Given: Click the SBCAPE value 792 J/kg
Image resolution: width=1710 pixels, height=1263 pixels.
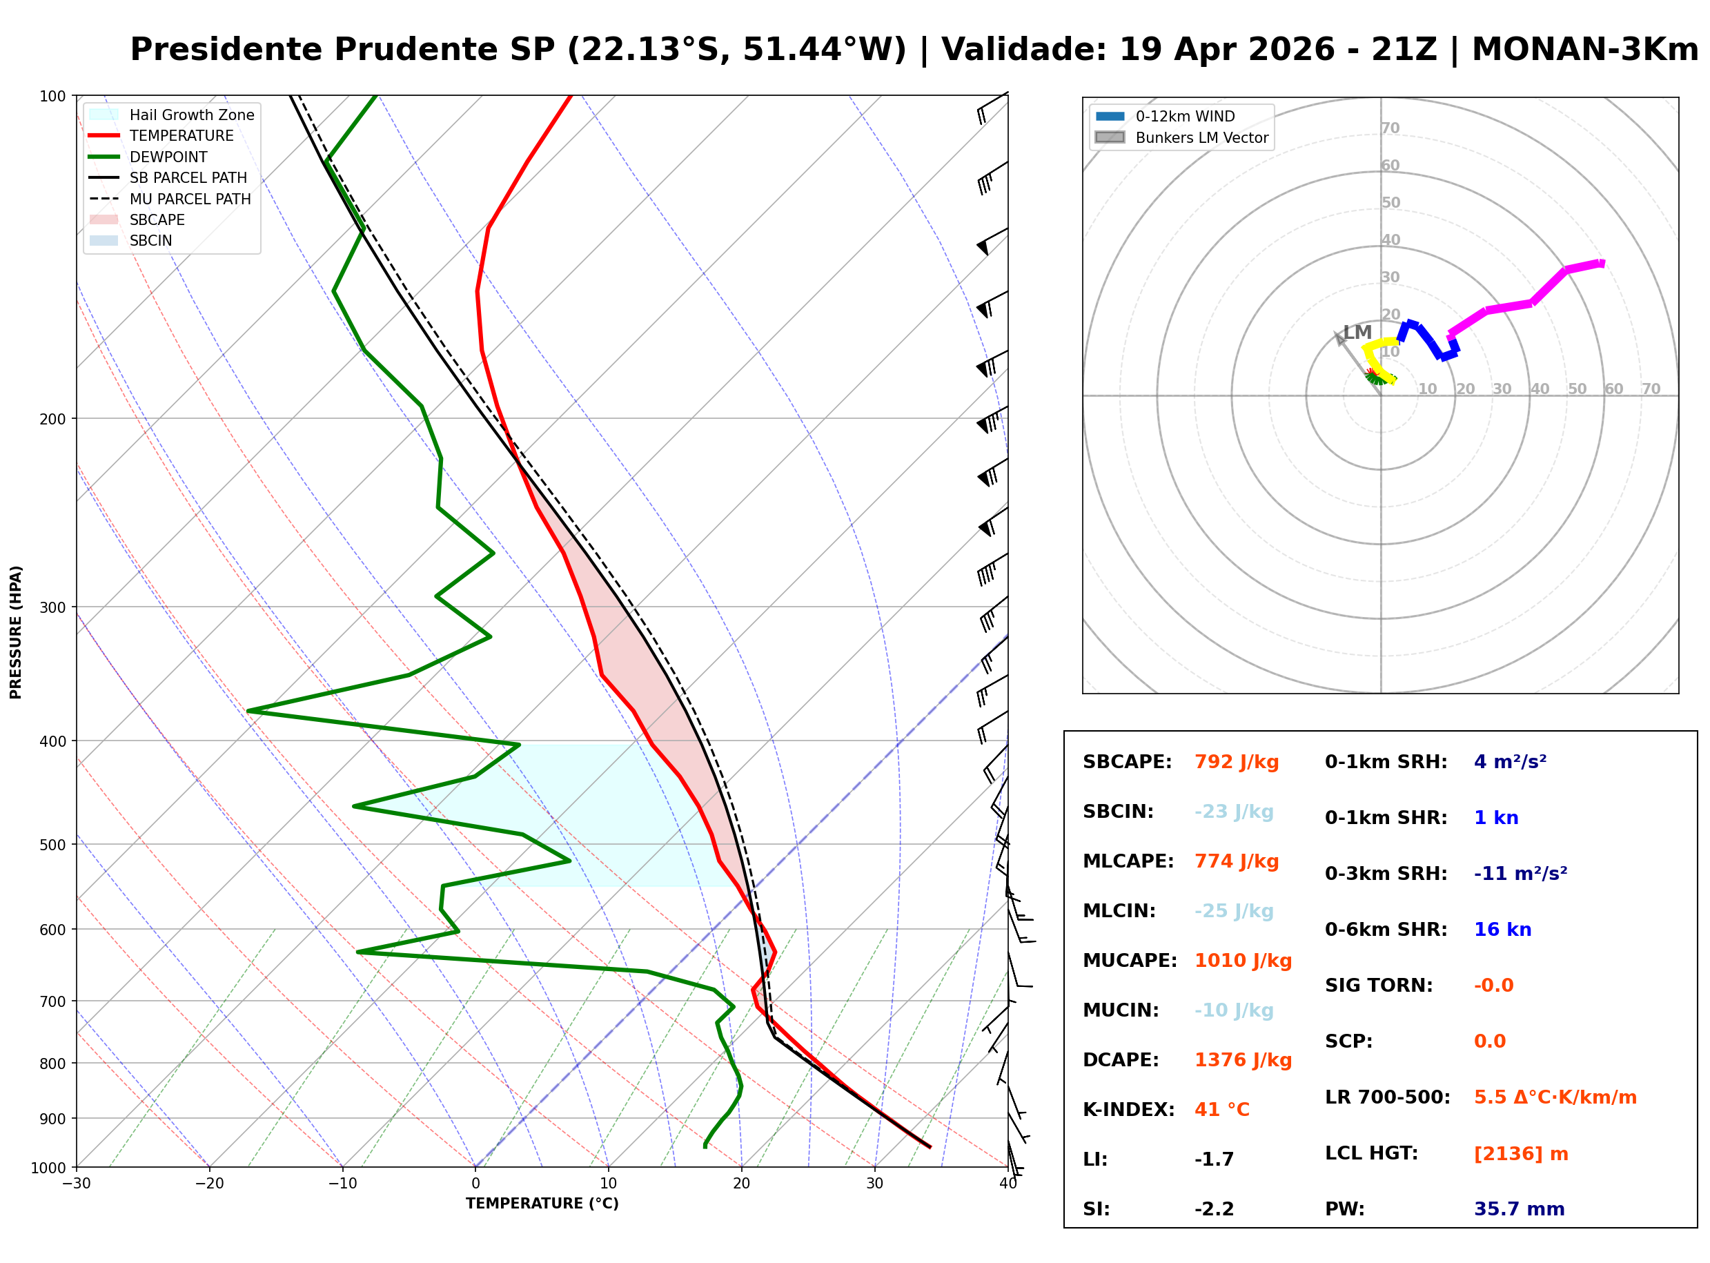Looking at the screenshot, I should 1237,762.
